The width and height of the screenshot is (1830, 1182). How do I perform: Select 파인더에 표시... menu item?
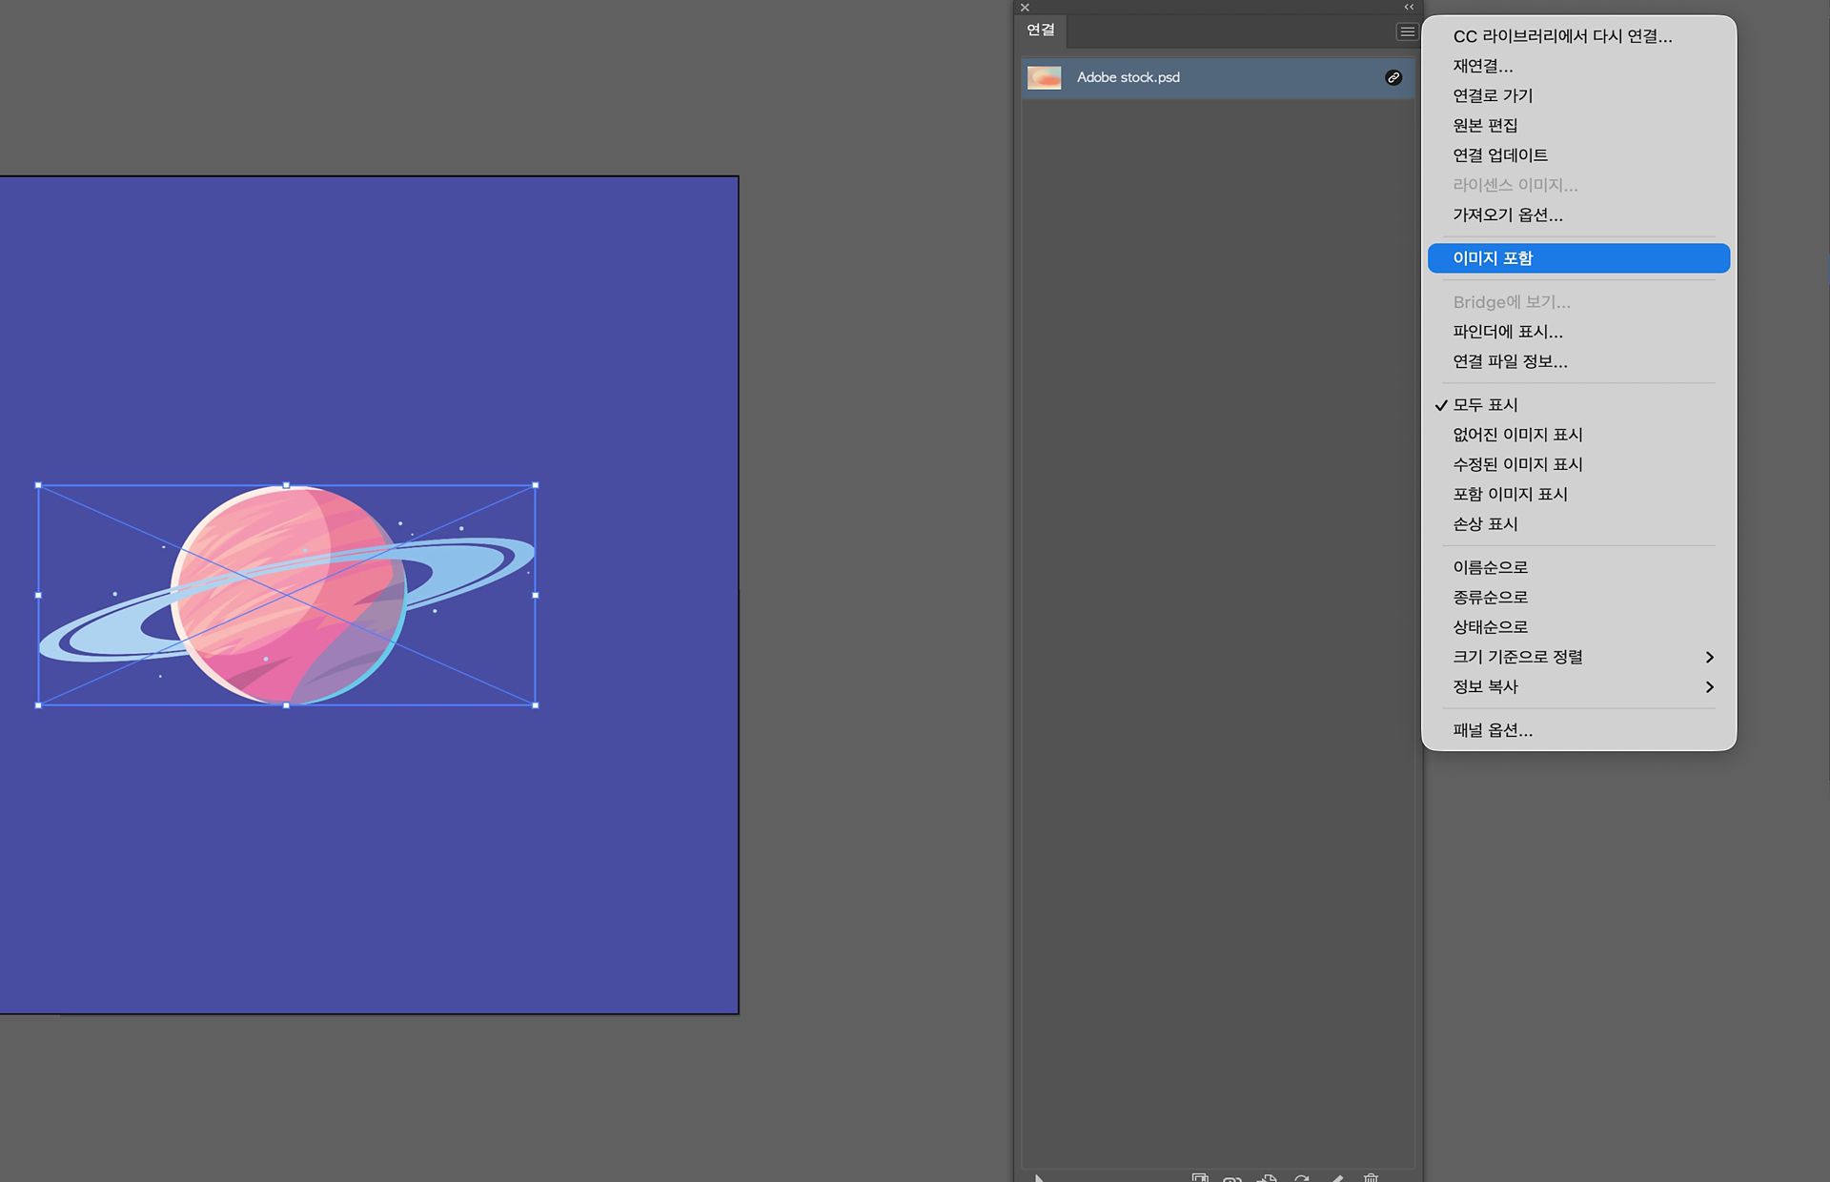pos(1578,332)
